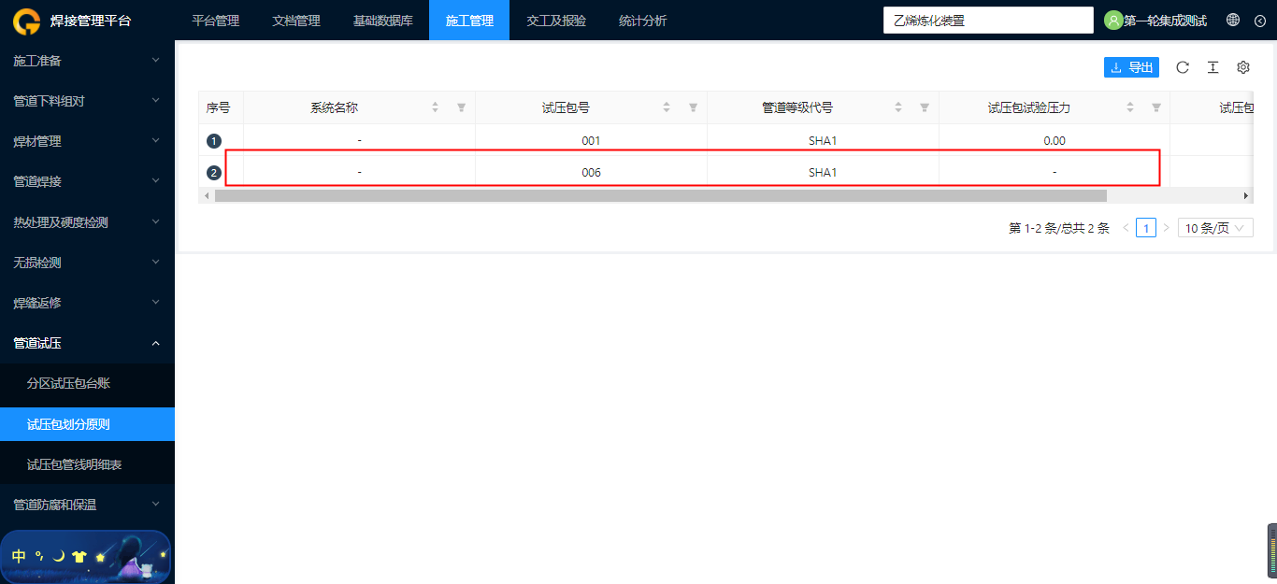Viewport: 1277px width, 584px height.
Task: Click the 序号 column header
Action: point(221,107)
